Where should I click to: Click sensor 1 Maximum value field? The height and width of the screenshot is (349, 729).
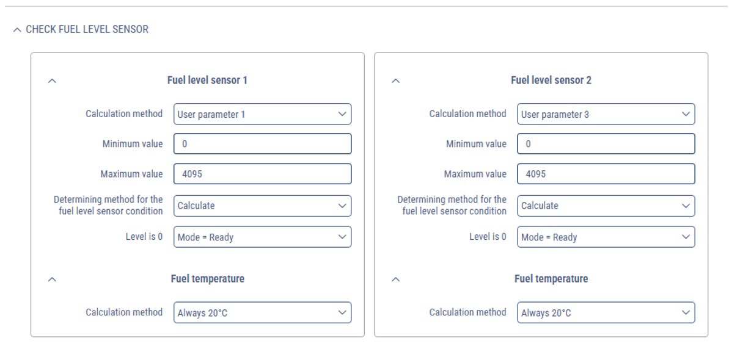[x=262, y=174]
